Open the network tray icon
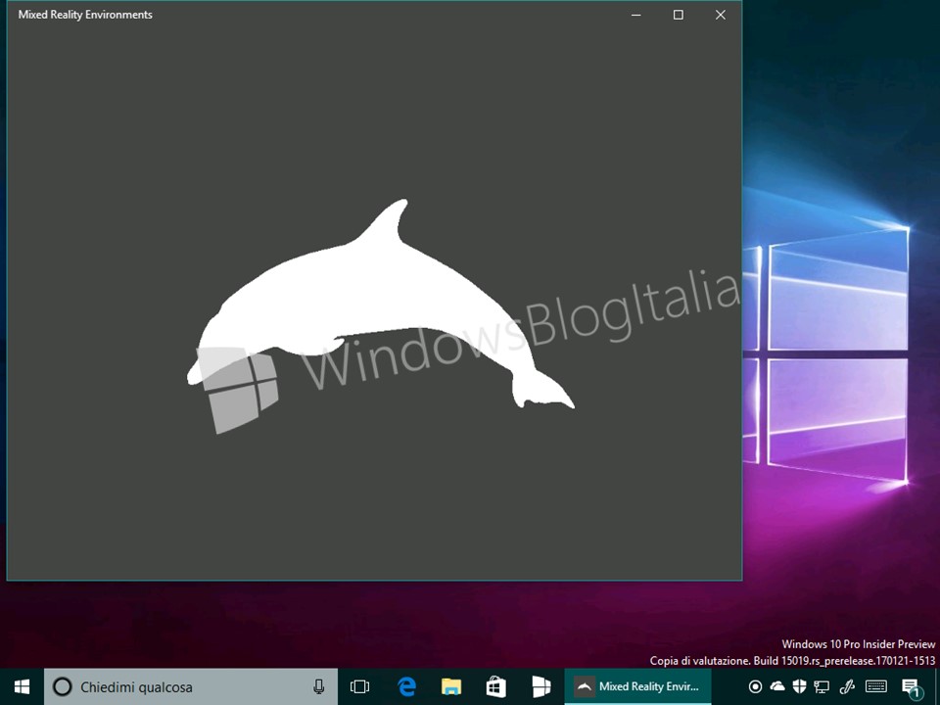Viewport: 940px width, 705px height. coord(822,687)
